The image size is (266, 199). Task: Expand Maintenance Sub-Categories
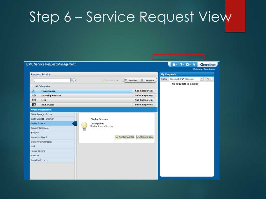(x=144, y=91)
